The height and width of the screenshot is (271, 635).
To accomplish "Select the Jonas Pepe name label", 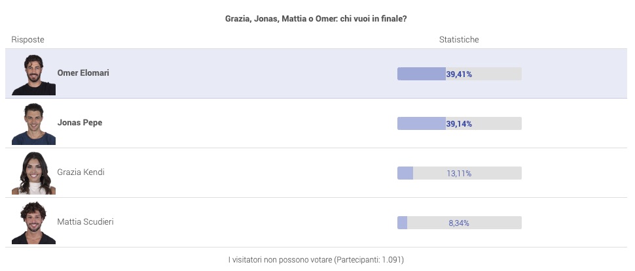I will point(80,122).
